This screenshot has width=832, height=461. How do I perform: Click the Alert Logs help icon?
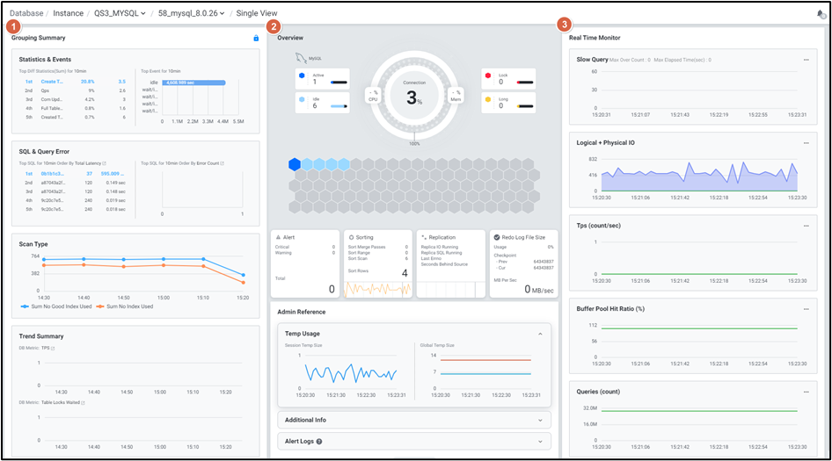point(319,442)
